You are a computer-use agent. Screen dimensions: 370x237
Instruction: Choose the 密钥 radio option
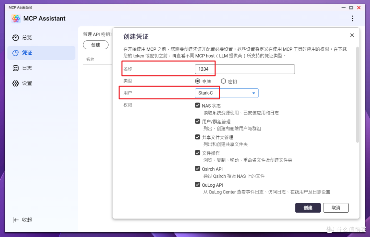pos(223,81)
